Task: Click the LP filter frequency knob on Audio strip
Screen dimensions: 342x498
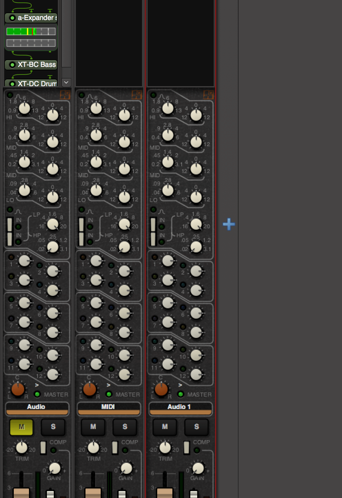Action: [52, 223]
